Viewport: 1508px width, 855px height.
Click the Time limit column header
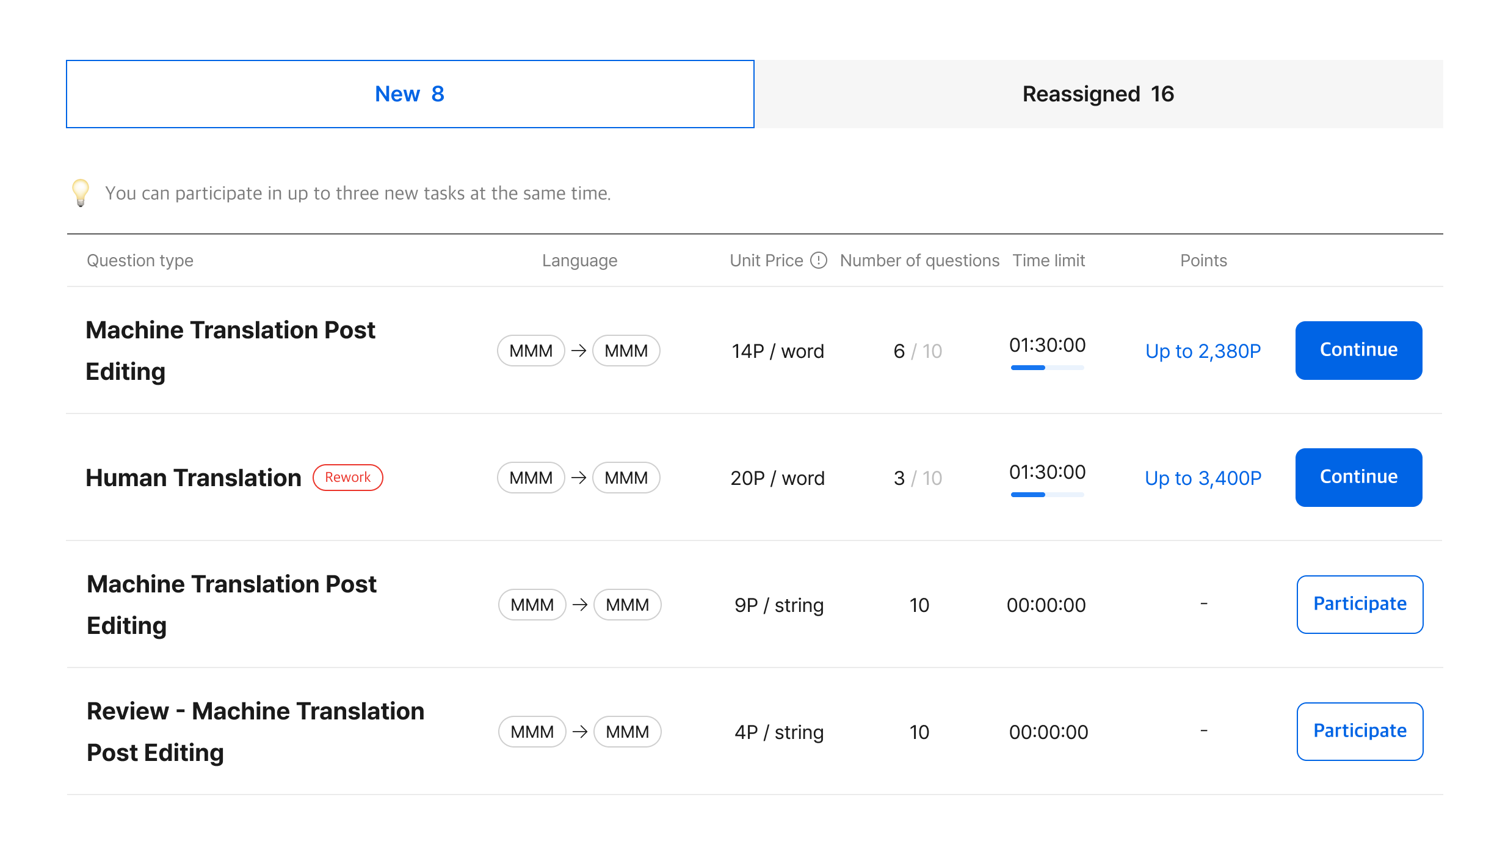tap(1049, 260)
